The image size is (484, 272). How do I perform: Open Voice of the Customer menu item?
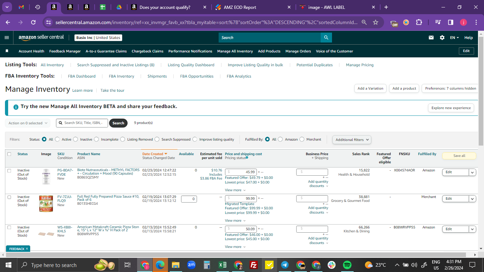[x=334, y=51]
